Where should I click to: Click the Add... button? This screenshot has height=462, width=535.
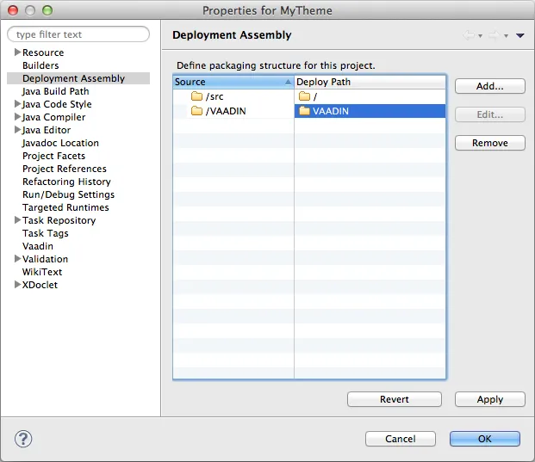490,86
